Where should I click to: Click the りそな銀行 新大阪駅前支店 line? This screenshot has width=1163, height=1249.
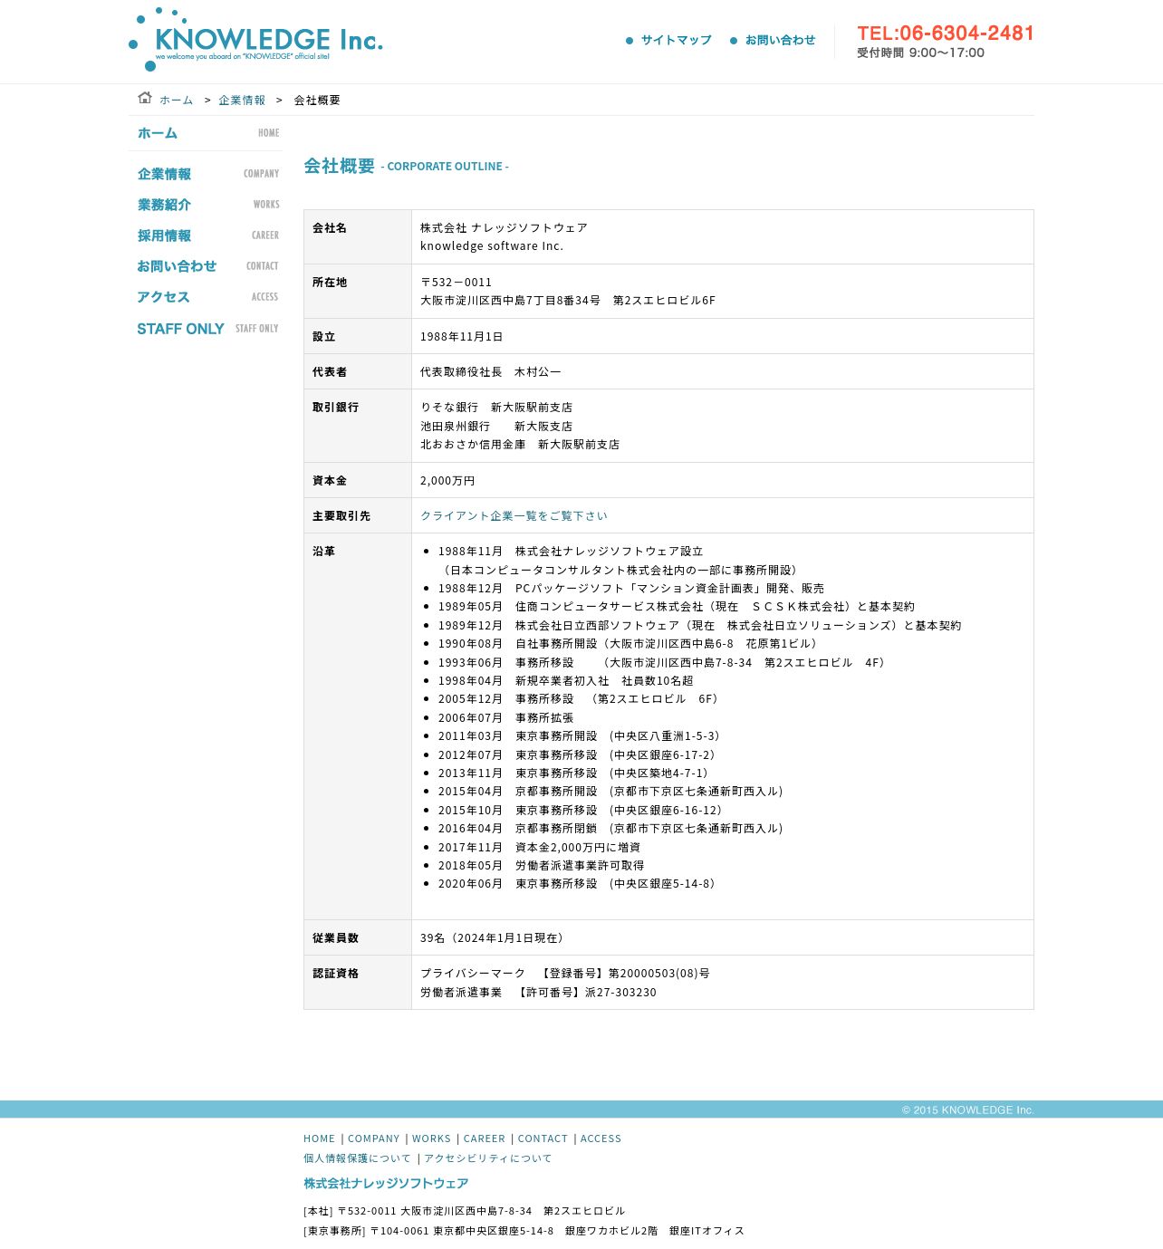pos(496,408)
